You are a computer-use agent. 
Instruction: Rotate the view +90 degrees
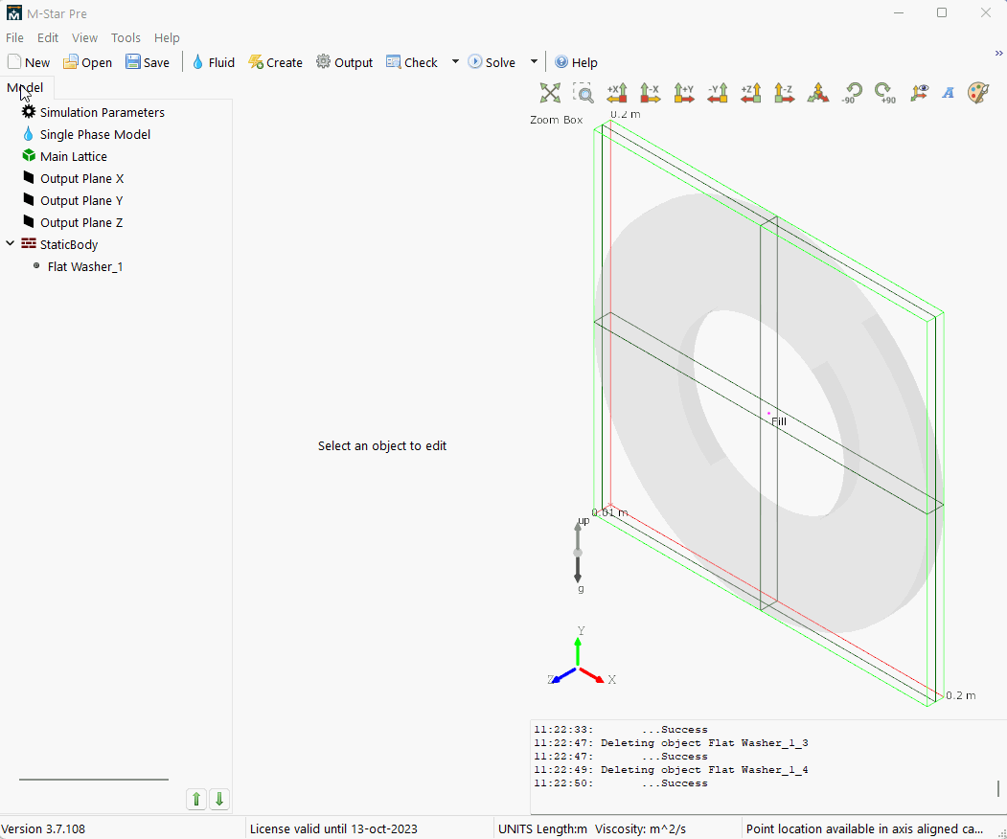tap(885, 92)
